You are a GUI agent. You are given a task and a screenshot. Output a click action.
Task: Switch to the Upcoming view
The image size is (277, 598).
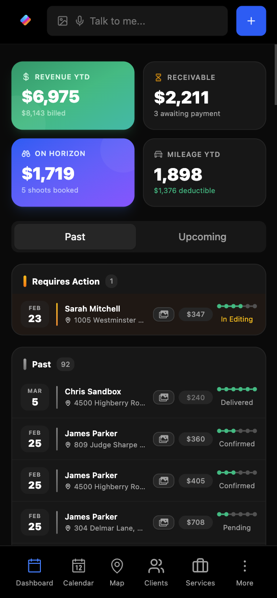coord(202,236)
